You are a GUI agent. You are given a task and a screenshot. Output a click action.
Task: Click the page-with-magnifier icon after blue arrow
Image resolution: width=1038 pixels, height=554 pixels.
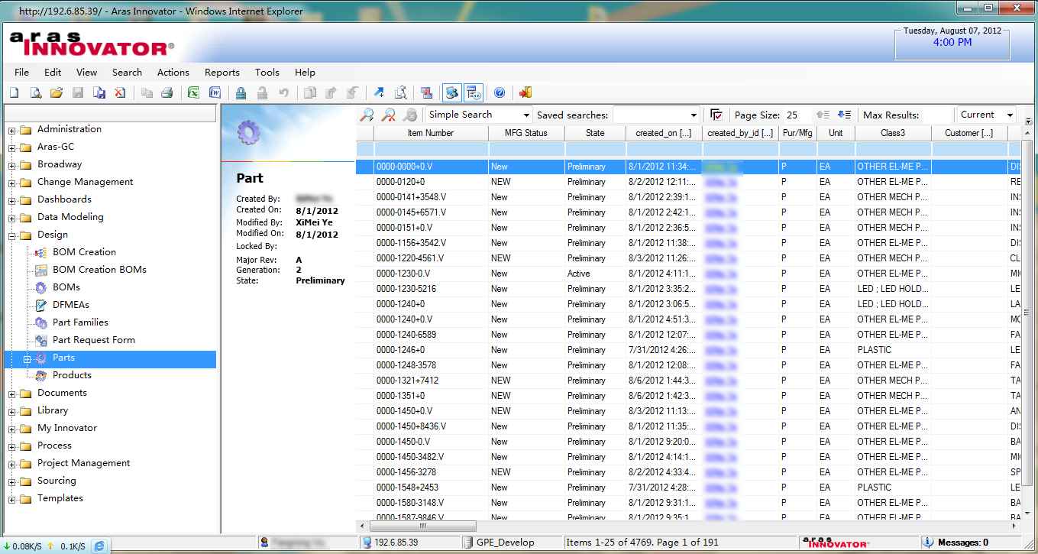point(400,93)
